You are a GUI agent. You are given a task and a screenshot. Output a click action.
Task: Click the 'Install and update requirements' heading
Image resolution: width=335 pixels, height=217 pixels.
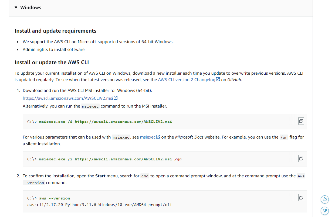pyautogui.click(x=55, y=31)
